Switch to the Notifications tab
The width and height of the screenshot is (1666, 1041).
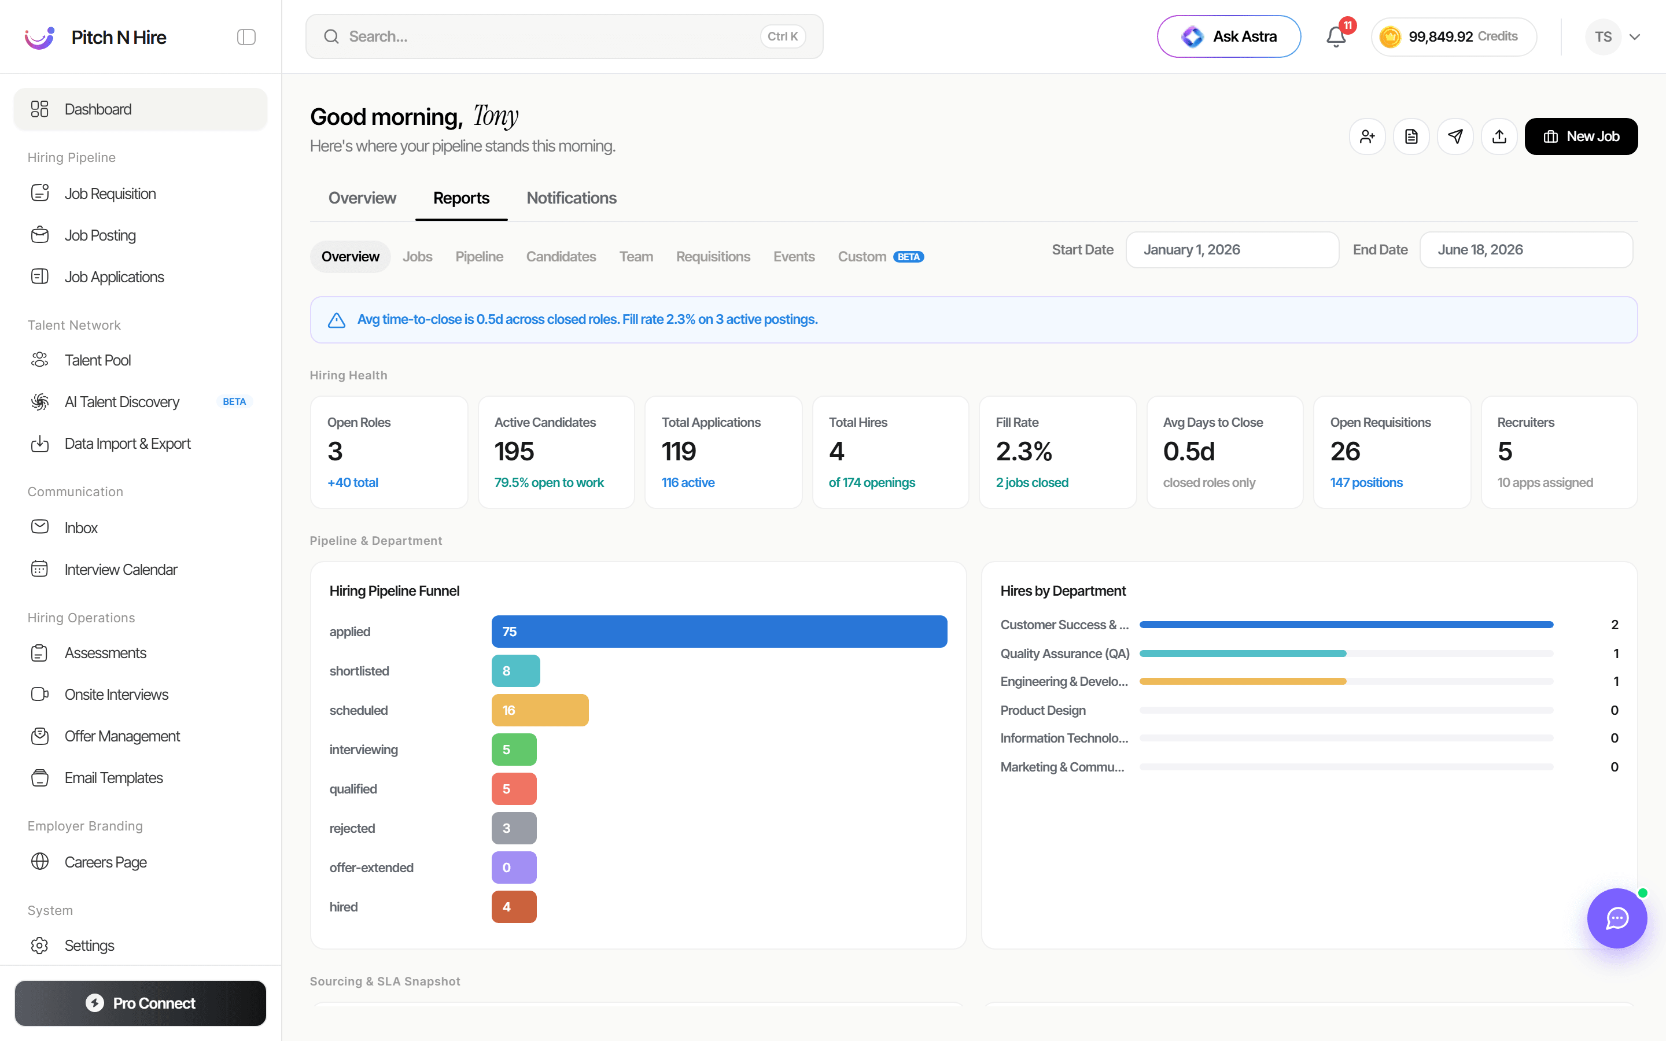(x=572, y=198)
